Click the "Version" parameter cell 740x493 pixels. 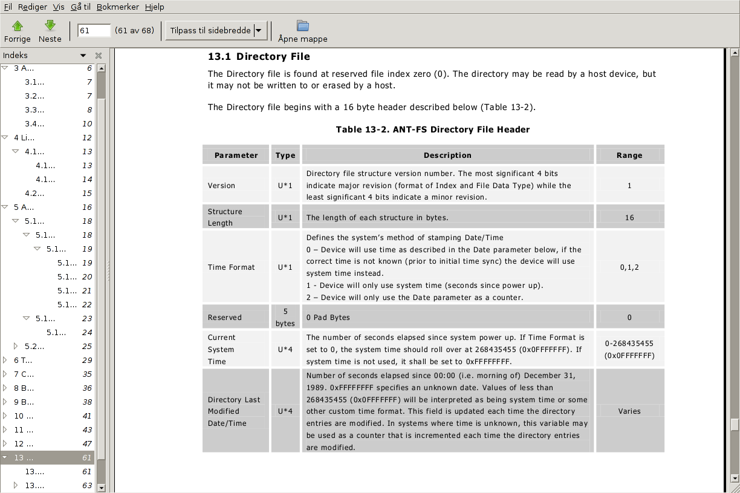[x=236, y=185]
